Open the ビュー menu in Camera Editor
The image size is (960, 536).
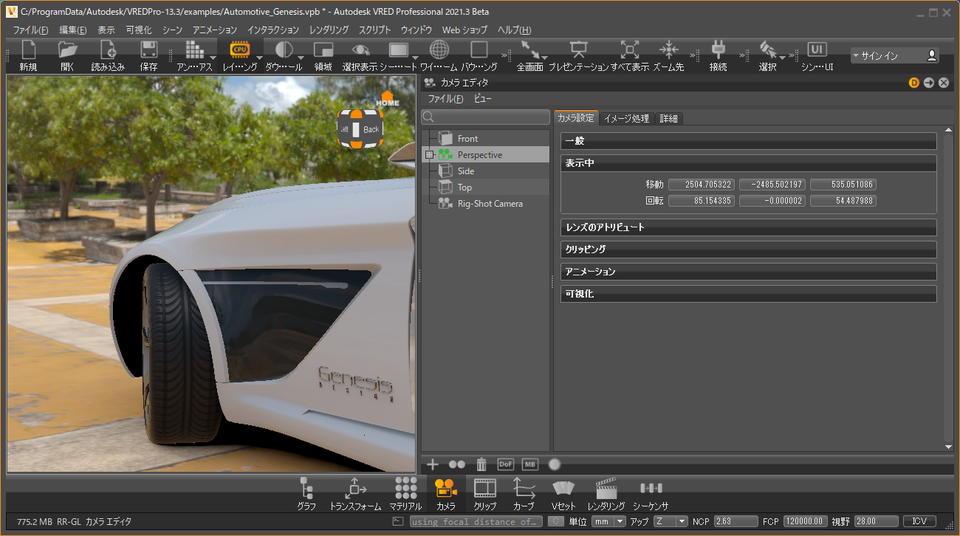pyautogui.click(x=483, y=99)
